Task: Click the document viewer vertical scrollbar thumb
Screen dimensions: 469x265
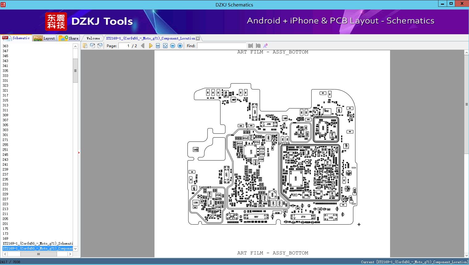Action: point(467,105)
